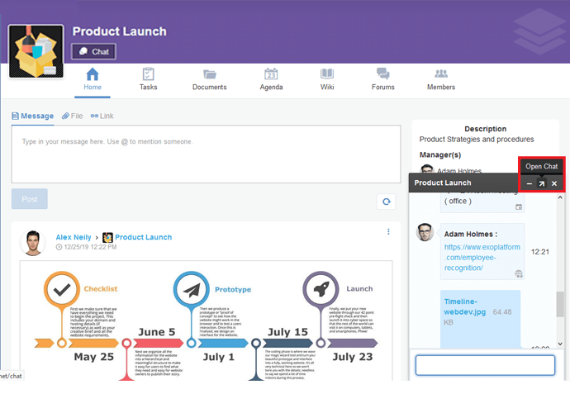Select the Message composer option
The image size is (570, 394).
click(33, 116)
